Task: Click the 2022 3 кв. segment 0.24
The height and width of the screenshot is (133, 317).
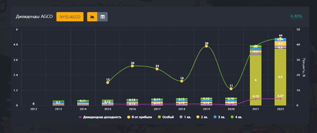Action: pyautogui.click(x=280, y=40)
